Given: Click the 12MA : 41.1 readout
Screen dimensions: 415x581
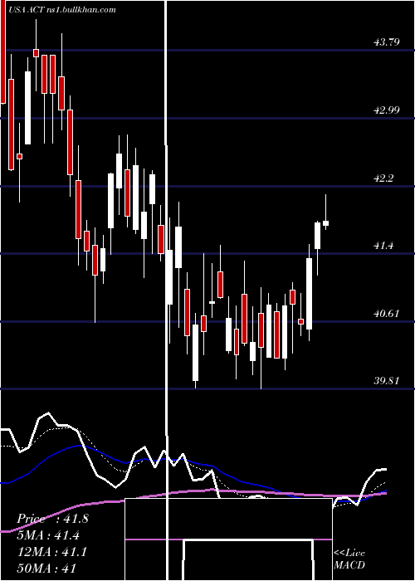Looking at the screenshot, I should tap(52, 552).
